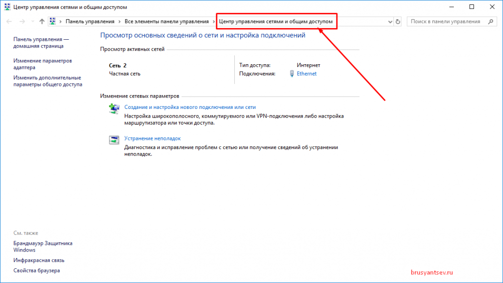Open the Ethernet connection link
The image size is (503, 283).
pyautogui.click(x=307, y=74)
